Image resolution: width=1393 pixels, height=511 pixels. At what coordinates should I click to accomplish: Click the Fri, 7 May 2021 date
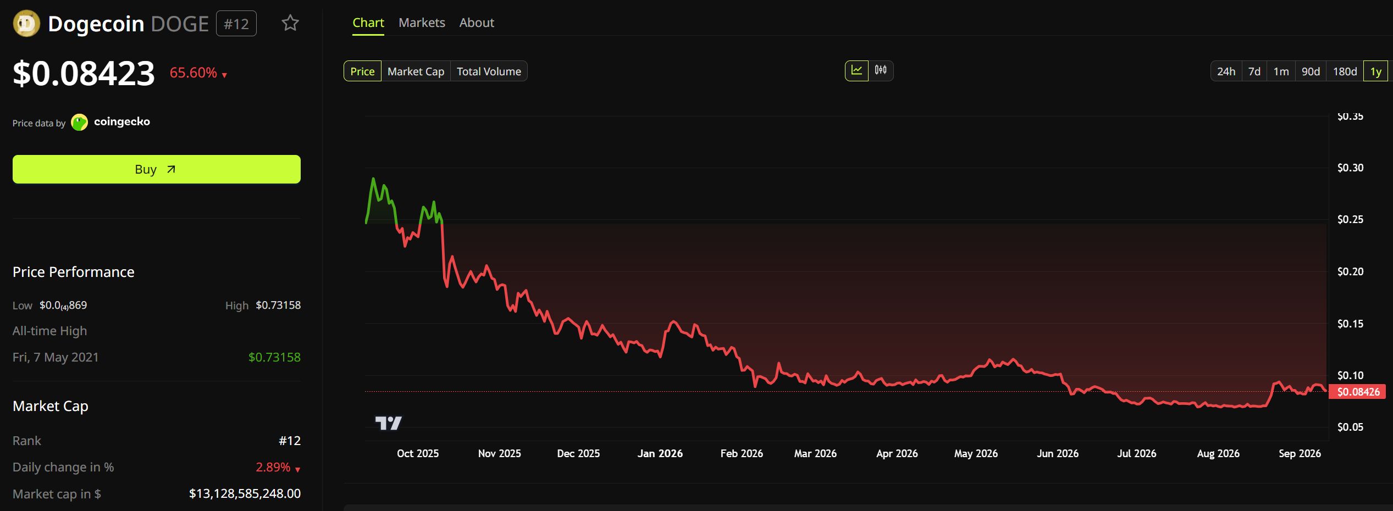(56, 357)
